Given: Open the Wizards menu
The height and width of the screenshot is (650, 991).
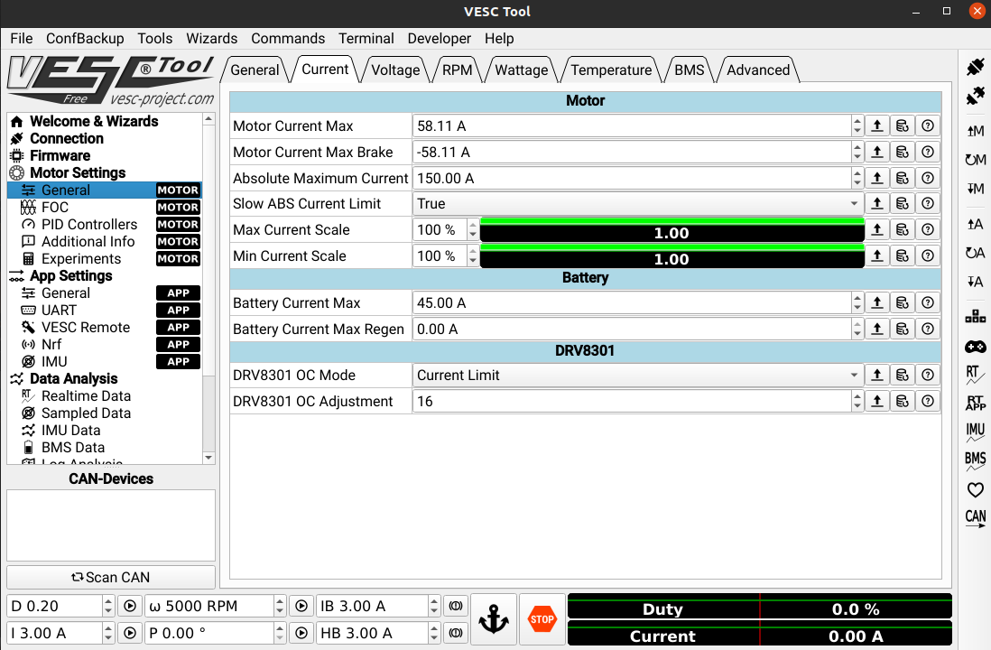Looking at the screenshot, I should point(212,39).
